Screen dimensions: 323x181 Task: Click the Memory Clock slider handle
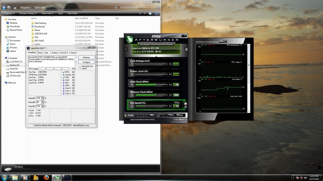coord(156,95)
